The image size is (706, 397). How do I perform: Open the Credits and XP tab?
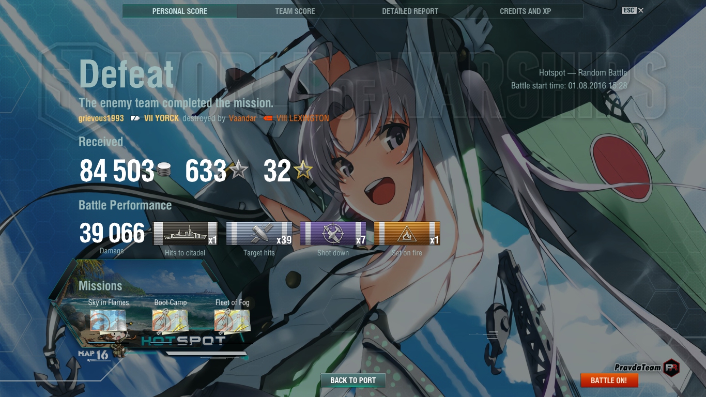coord(526,11)
